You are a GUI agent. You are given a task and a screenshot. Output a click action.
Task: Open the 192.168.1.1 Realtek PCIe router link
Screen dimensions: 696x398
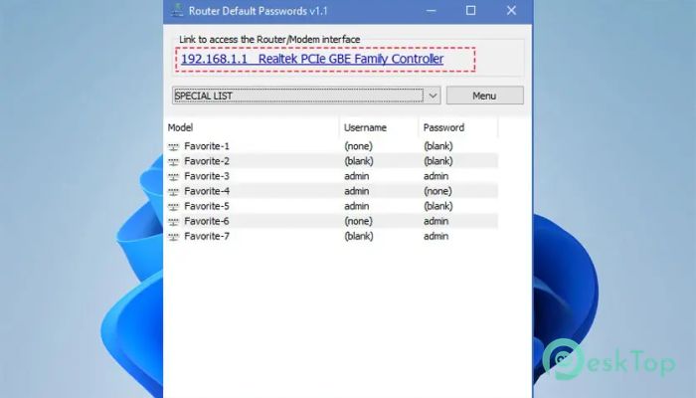pyautogui.click(x=312, y=59)
